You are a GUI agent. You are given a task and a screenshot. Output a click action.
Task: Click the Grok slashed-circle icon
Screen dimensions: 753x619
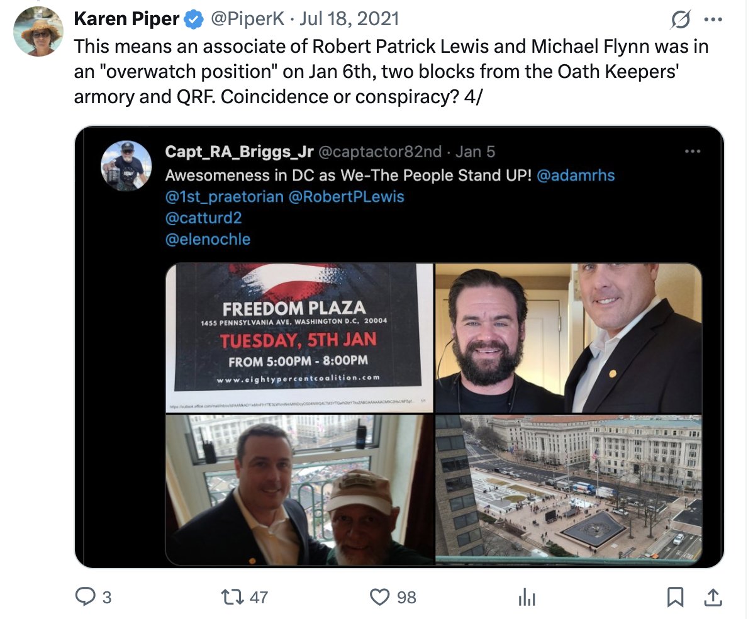(681, 20)
